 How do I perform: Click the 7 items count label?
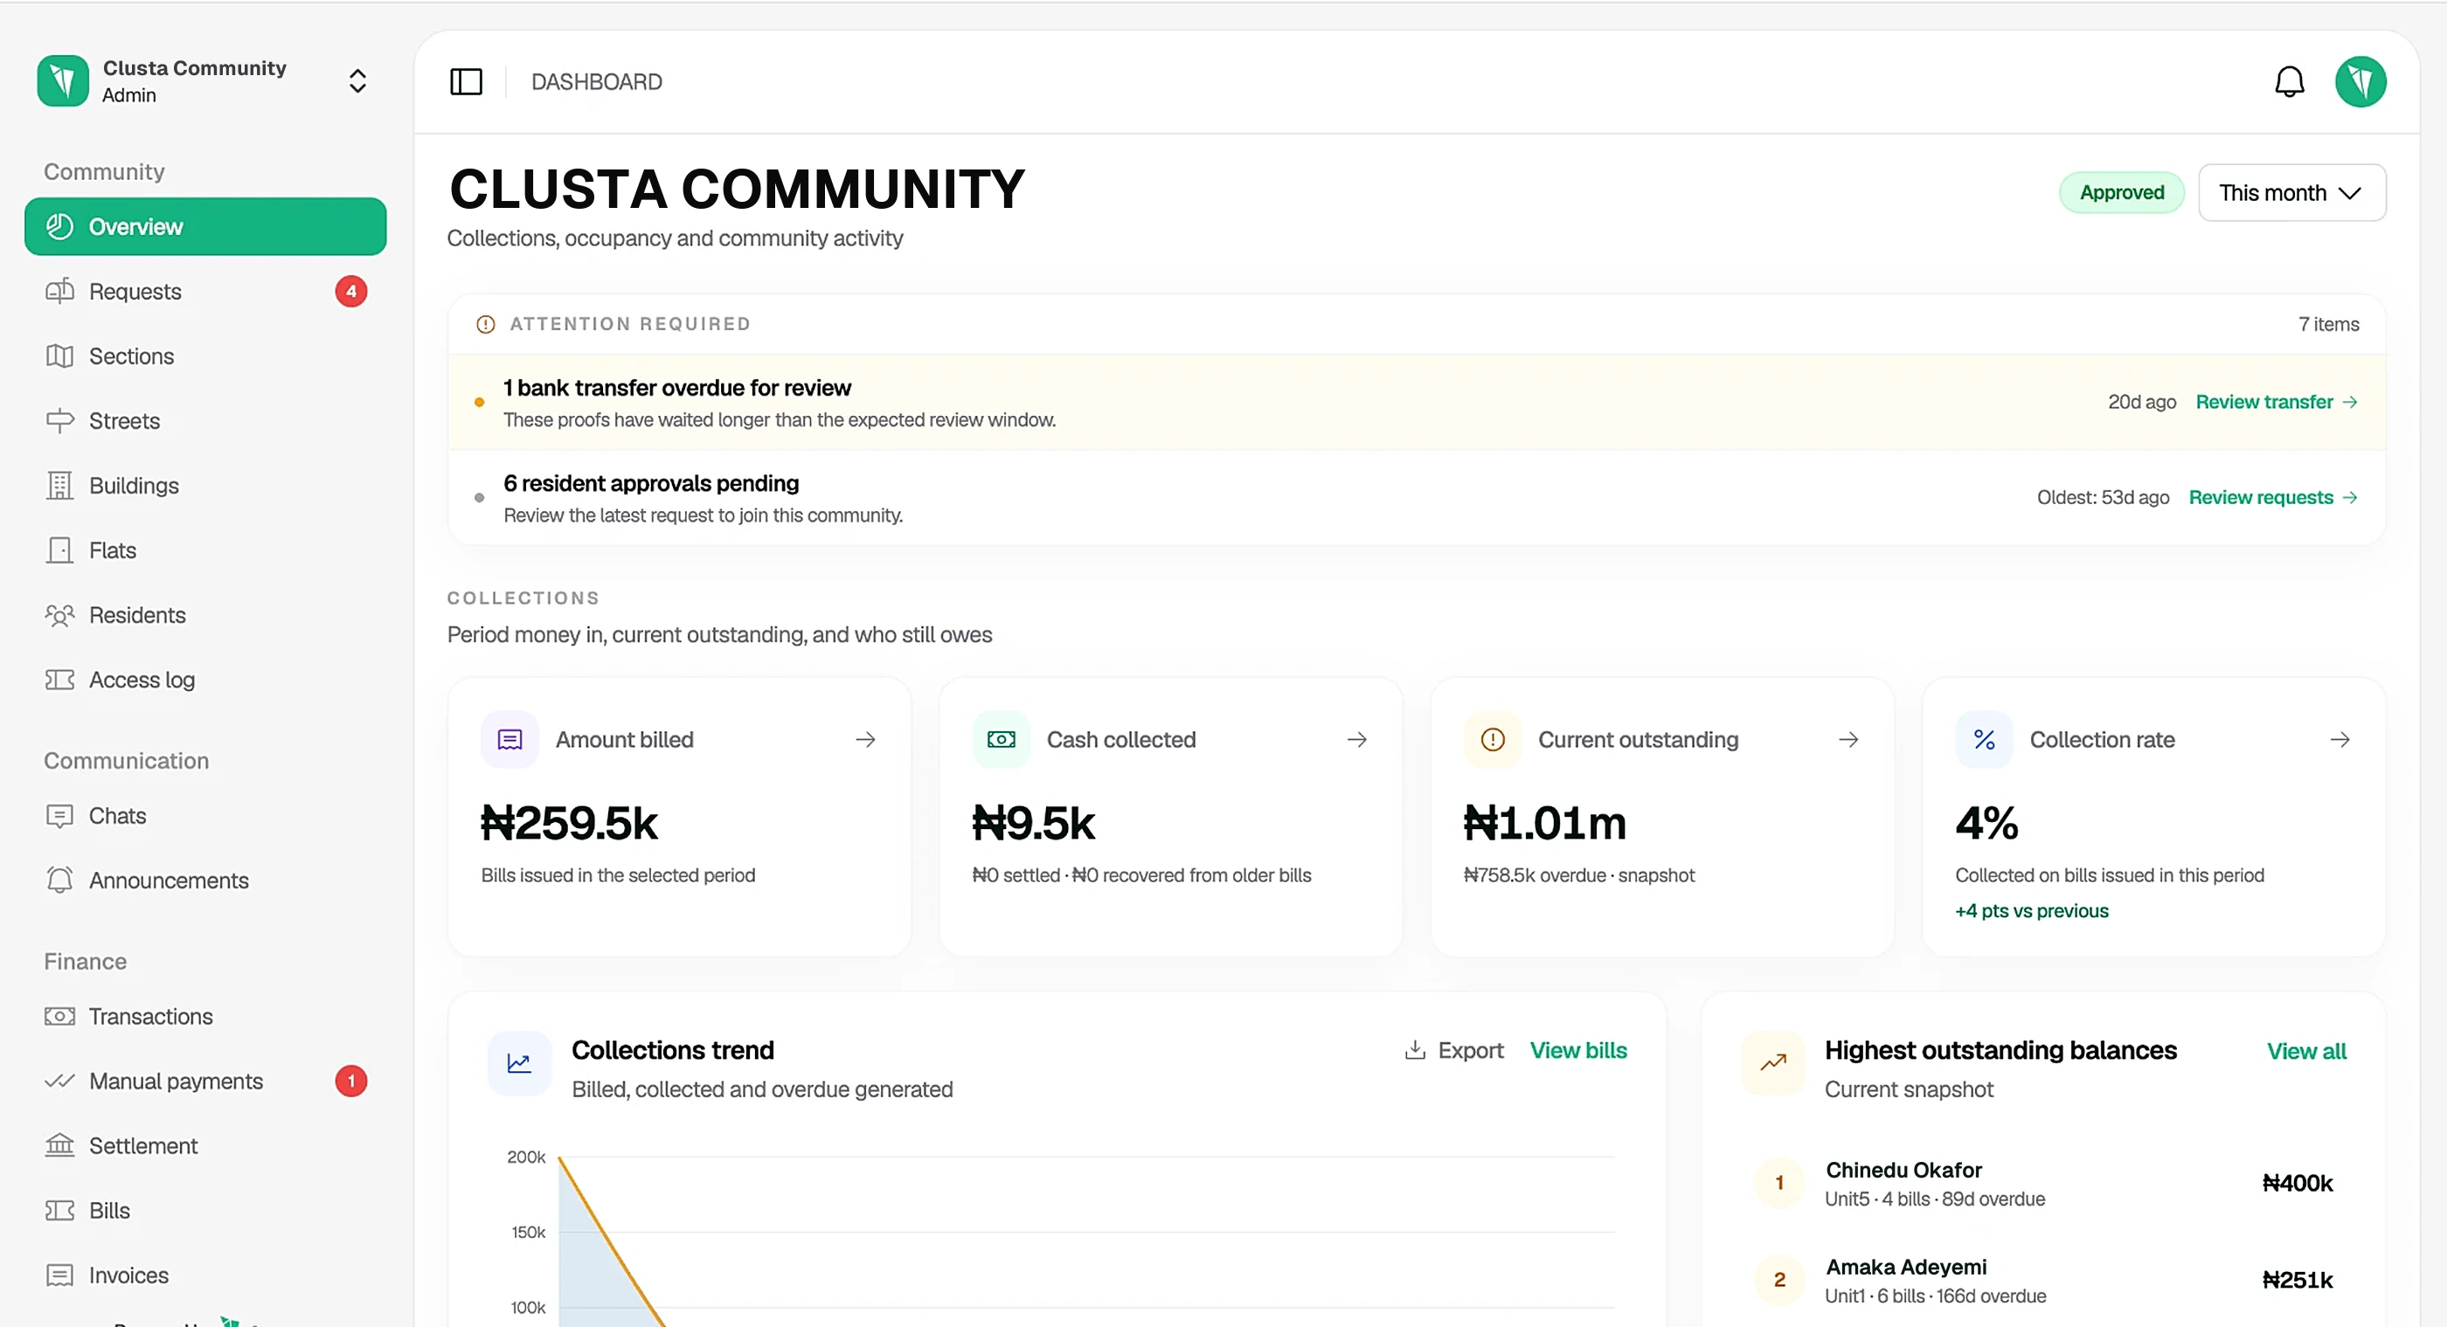click(2328, 324)
